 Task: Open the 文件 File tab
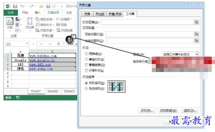click(11, 12)
